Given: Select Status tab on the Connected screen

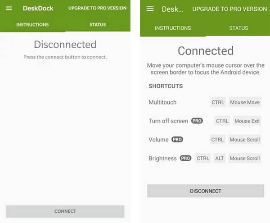Looking at the screenshot, I should [x=238, y=28].
